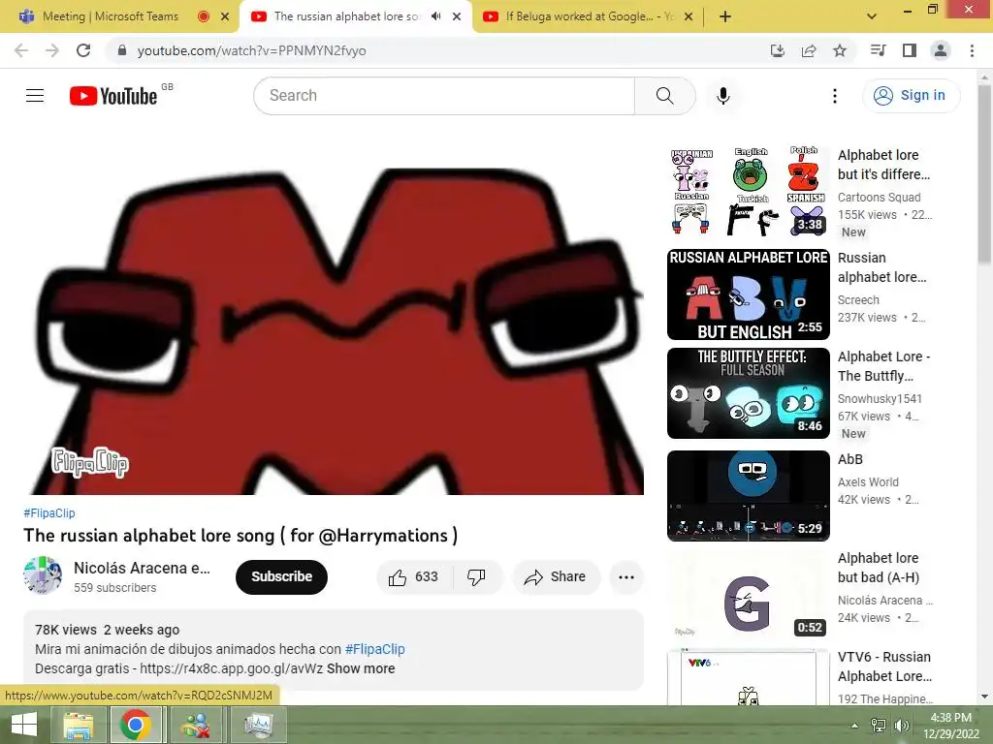Screen dimensions: 993x744
Task: Click the address bar URL
Action: (x=251, y=50)
